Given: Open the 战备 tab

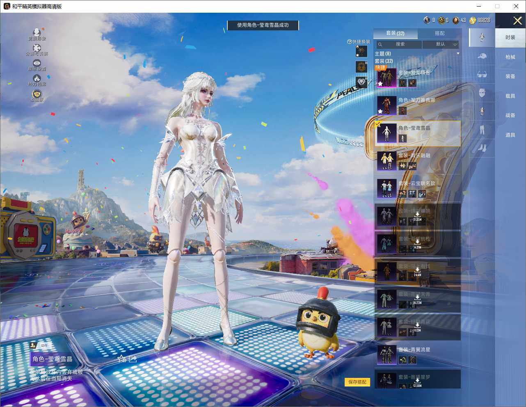Looking at the screenshot, I should pos(510,115).
